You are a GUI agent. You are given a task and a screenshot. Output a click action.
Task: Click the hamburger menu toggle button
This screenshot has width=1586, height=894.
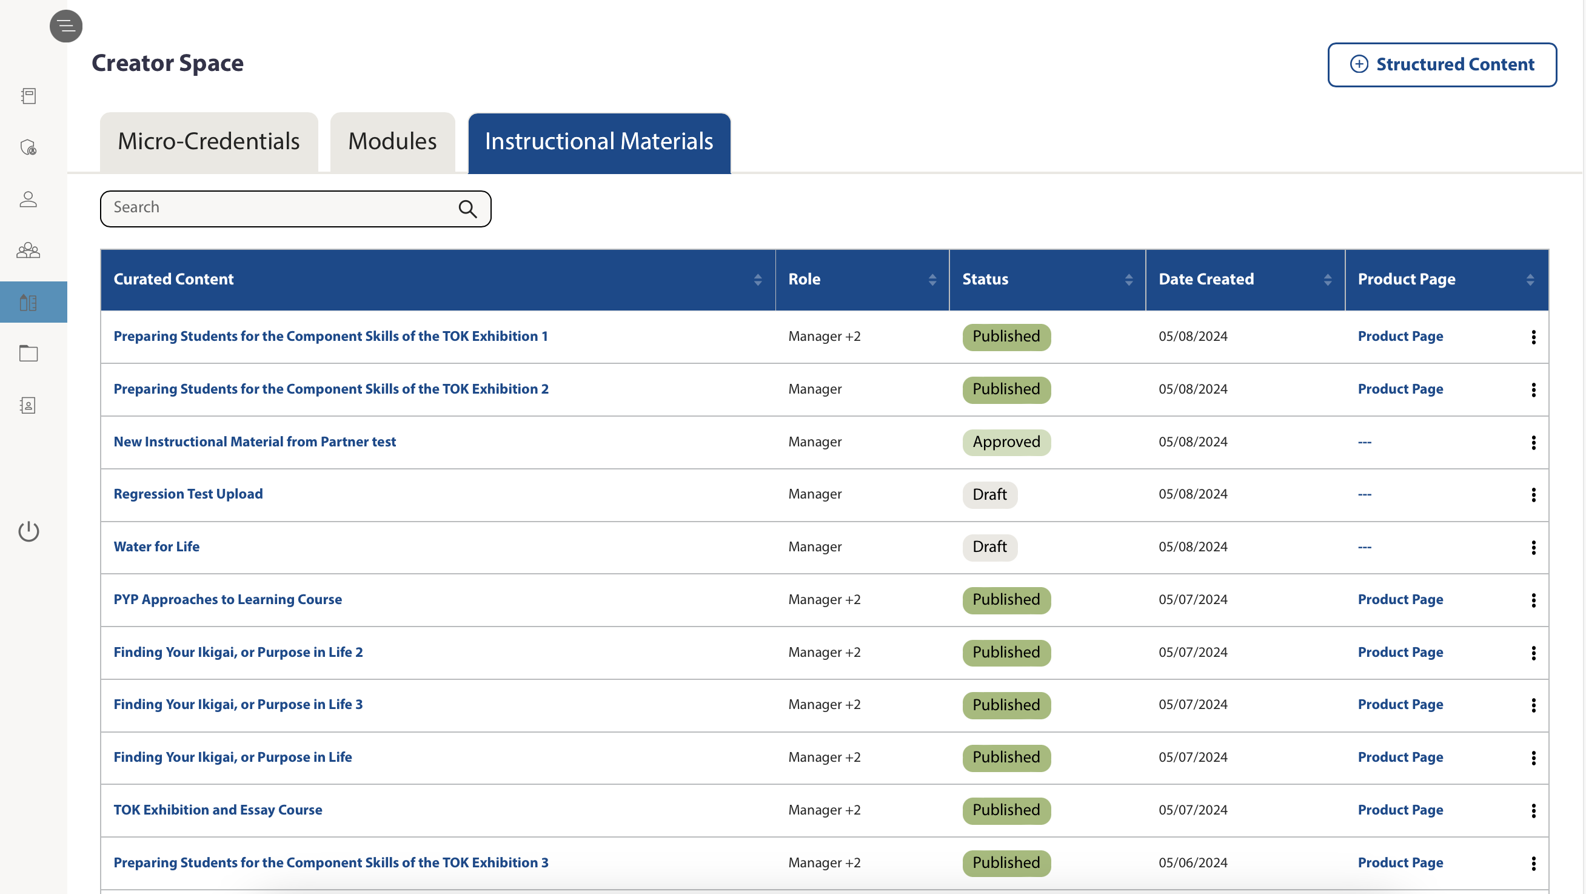66,26
